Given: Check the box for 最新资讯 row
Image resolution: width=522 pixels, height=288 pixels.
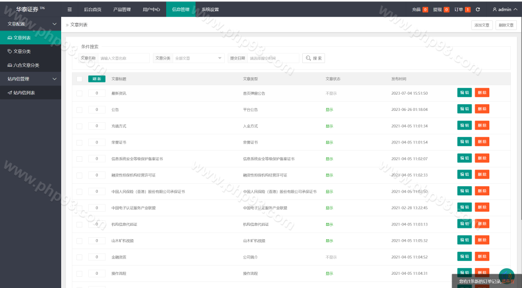Looking at the screenshot, I should pos(79,94).
